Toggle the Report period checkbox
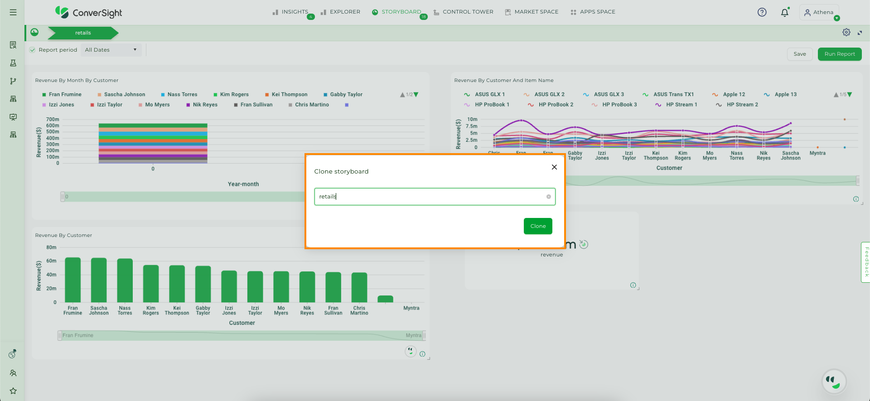 (32, 50)
